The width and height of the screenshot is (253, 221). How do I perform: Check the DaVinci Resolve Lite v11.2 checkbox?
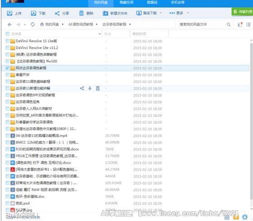point(7,48)
